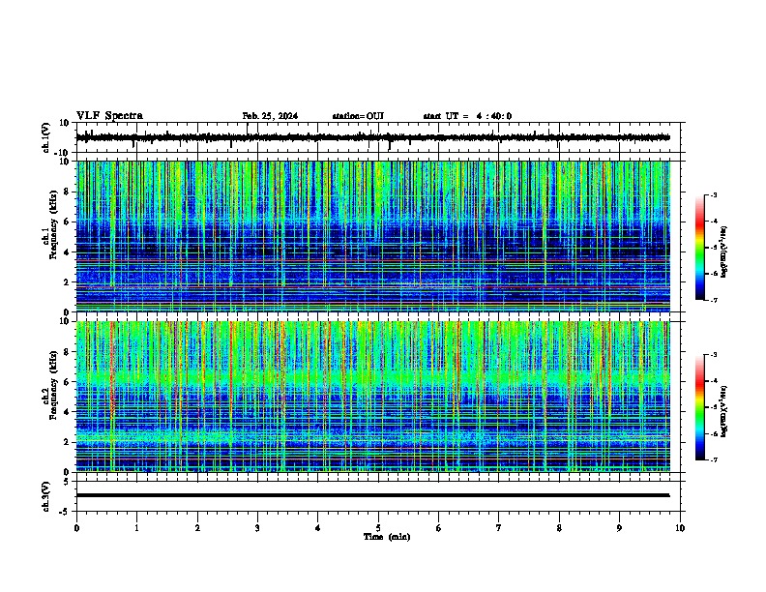766x592 pixels.
Task: Click the ch.1 "Frequency (kHz)" axis label
Action: click(53, 225)
